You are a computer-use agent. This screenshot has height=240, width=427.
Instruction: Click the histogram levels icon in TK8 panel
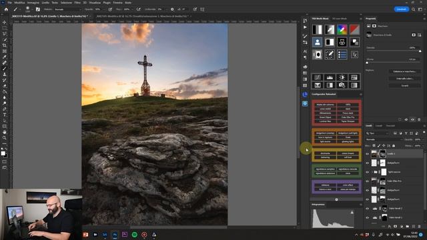tap(330, 77)
